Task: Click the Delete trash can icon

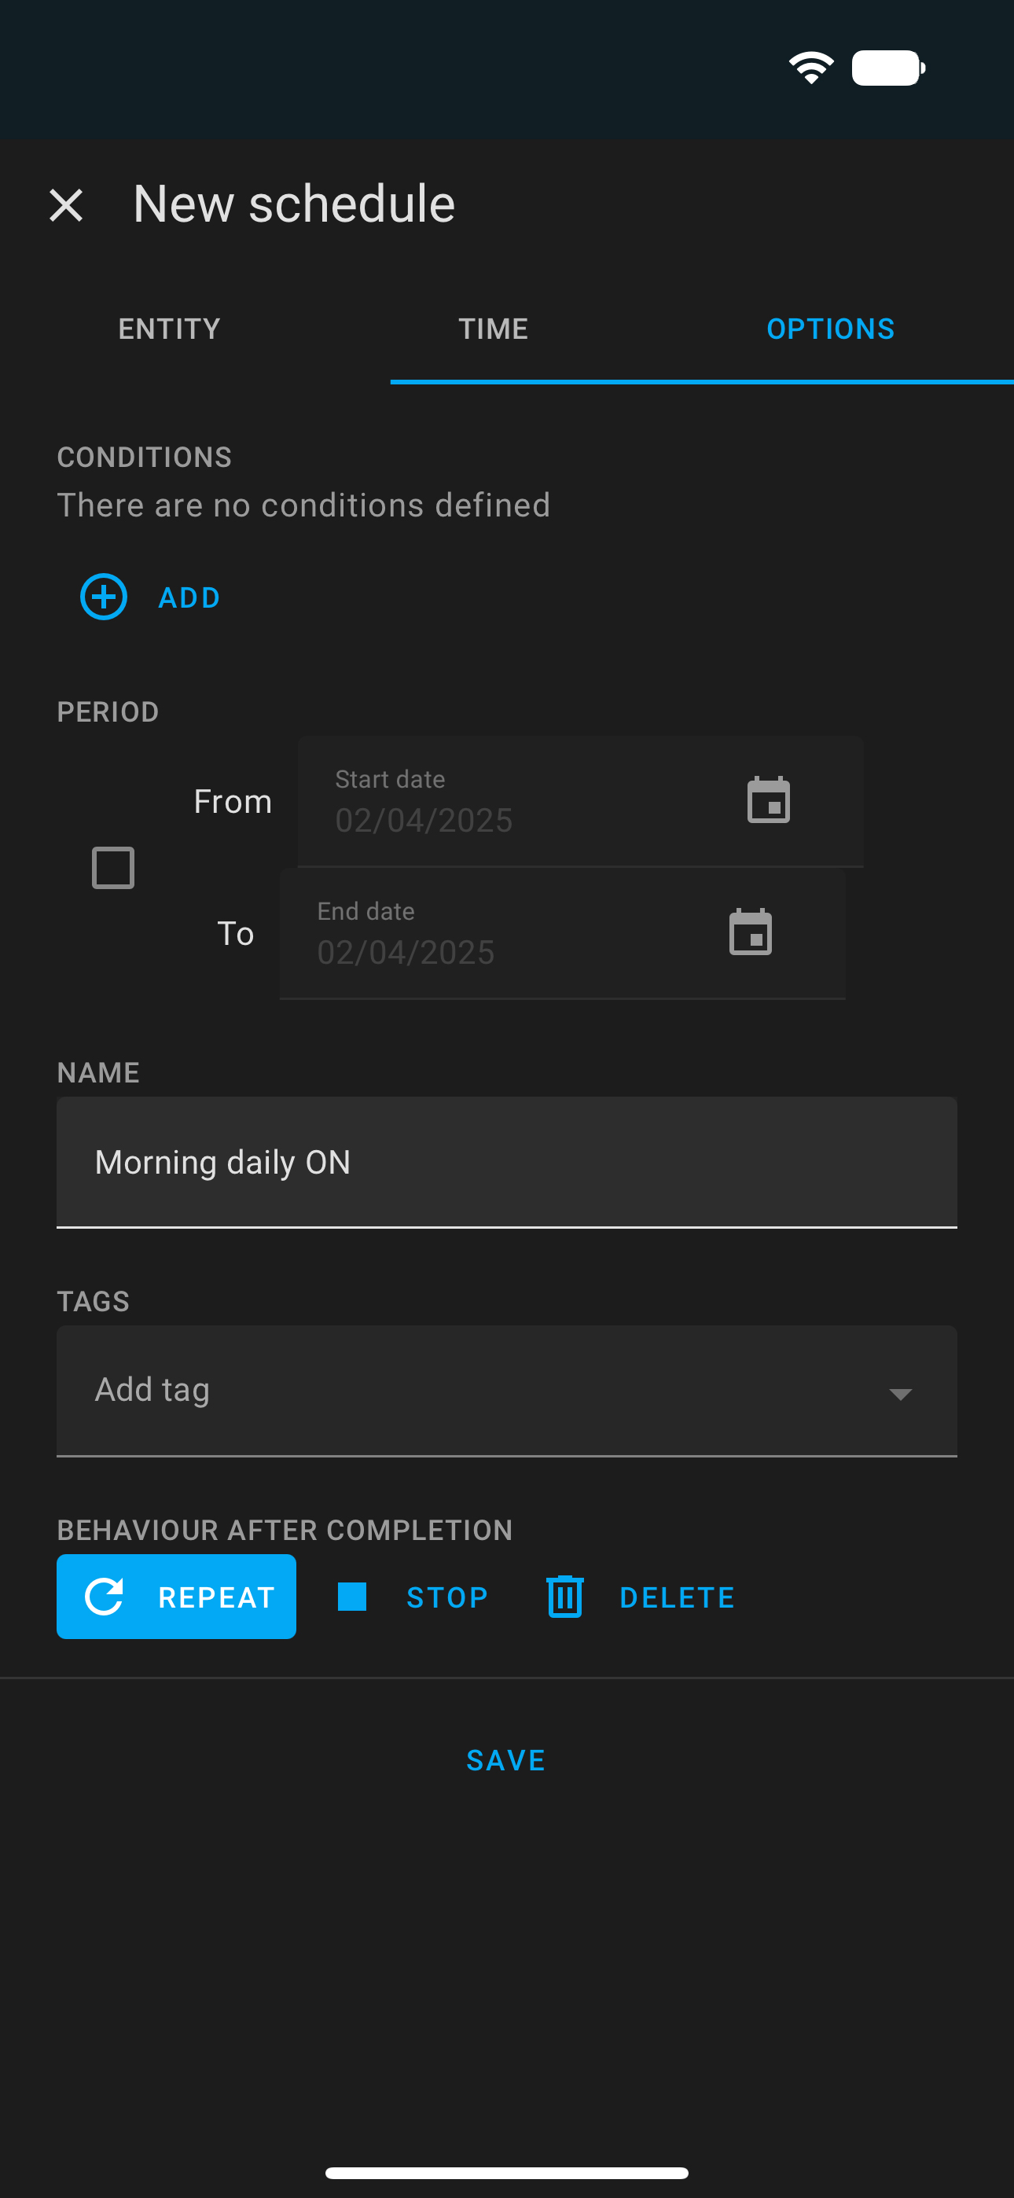Action: coord(564,1597)
